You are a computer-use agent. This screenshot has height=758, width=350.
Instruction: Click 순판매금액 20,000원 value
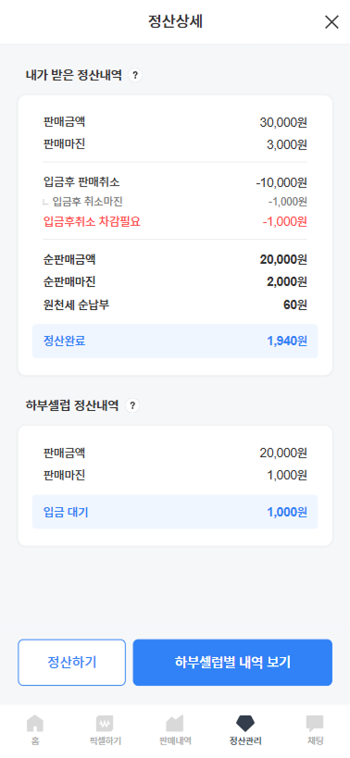click(283, 259)
